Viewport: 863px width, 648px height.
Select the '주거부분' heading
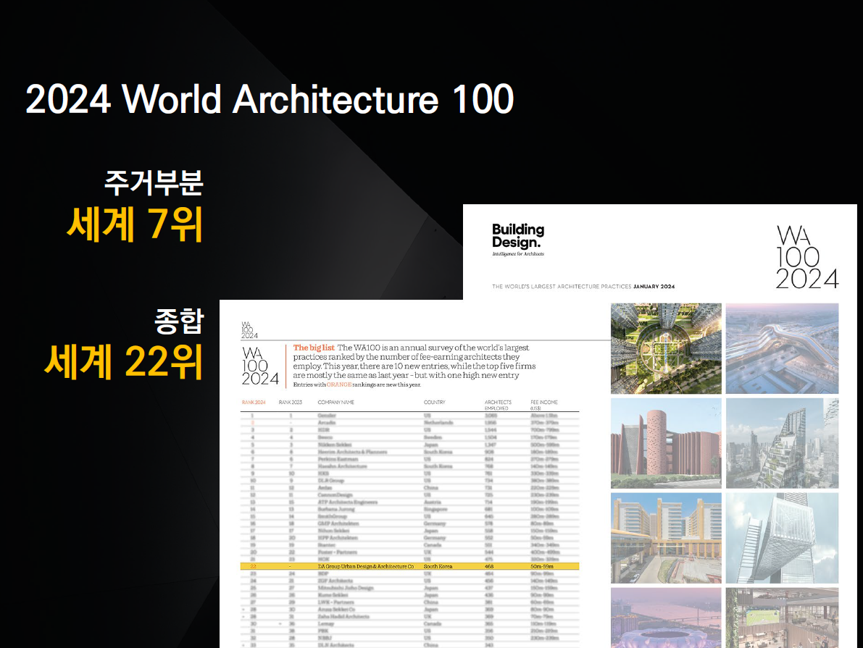coord(154,182)
